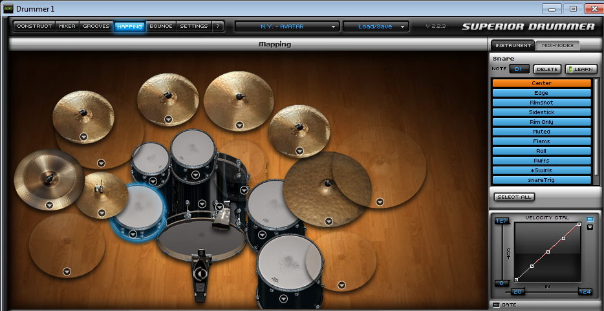Switch to the CONSTRUCT tab
This screenshot has height=311, width=604.
[x=34, y=26]
